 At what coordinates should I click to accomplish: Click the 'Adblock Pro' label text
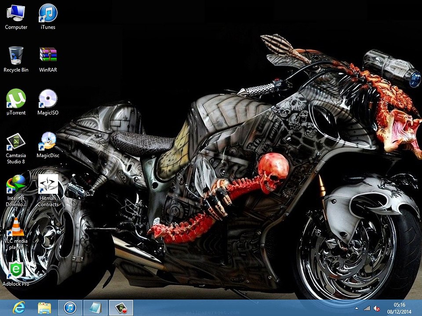[x=16, y=284]
